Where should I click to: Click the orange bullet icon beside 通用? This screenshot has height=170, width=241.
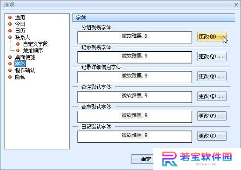(10, 18)
